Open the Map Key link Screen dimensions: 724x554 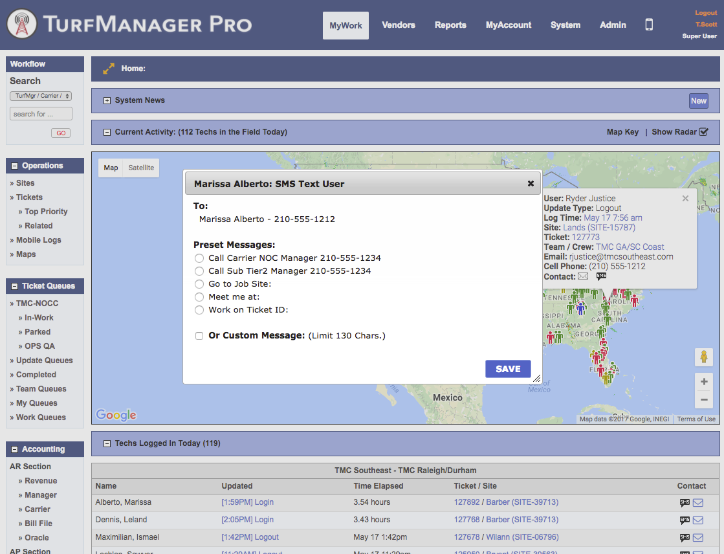(622, 131)
